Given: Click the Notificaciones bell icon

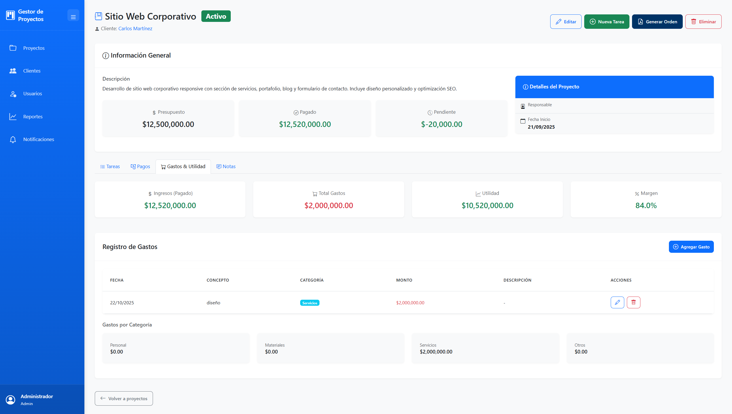Looking at the screenshot, I should [13, 139].
